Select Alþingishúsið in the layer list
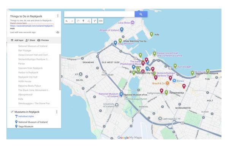The width and height of the screenshot is (228, 152). coord(25,95)
